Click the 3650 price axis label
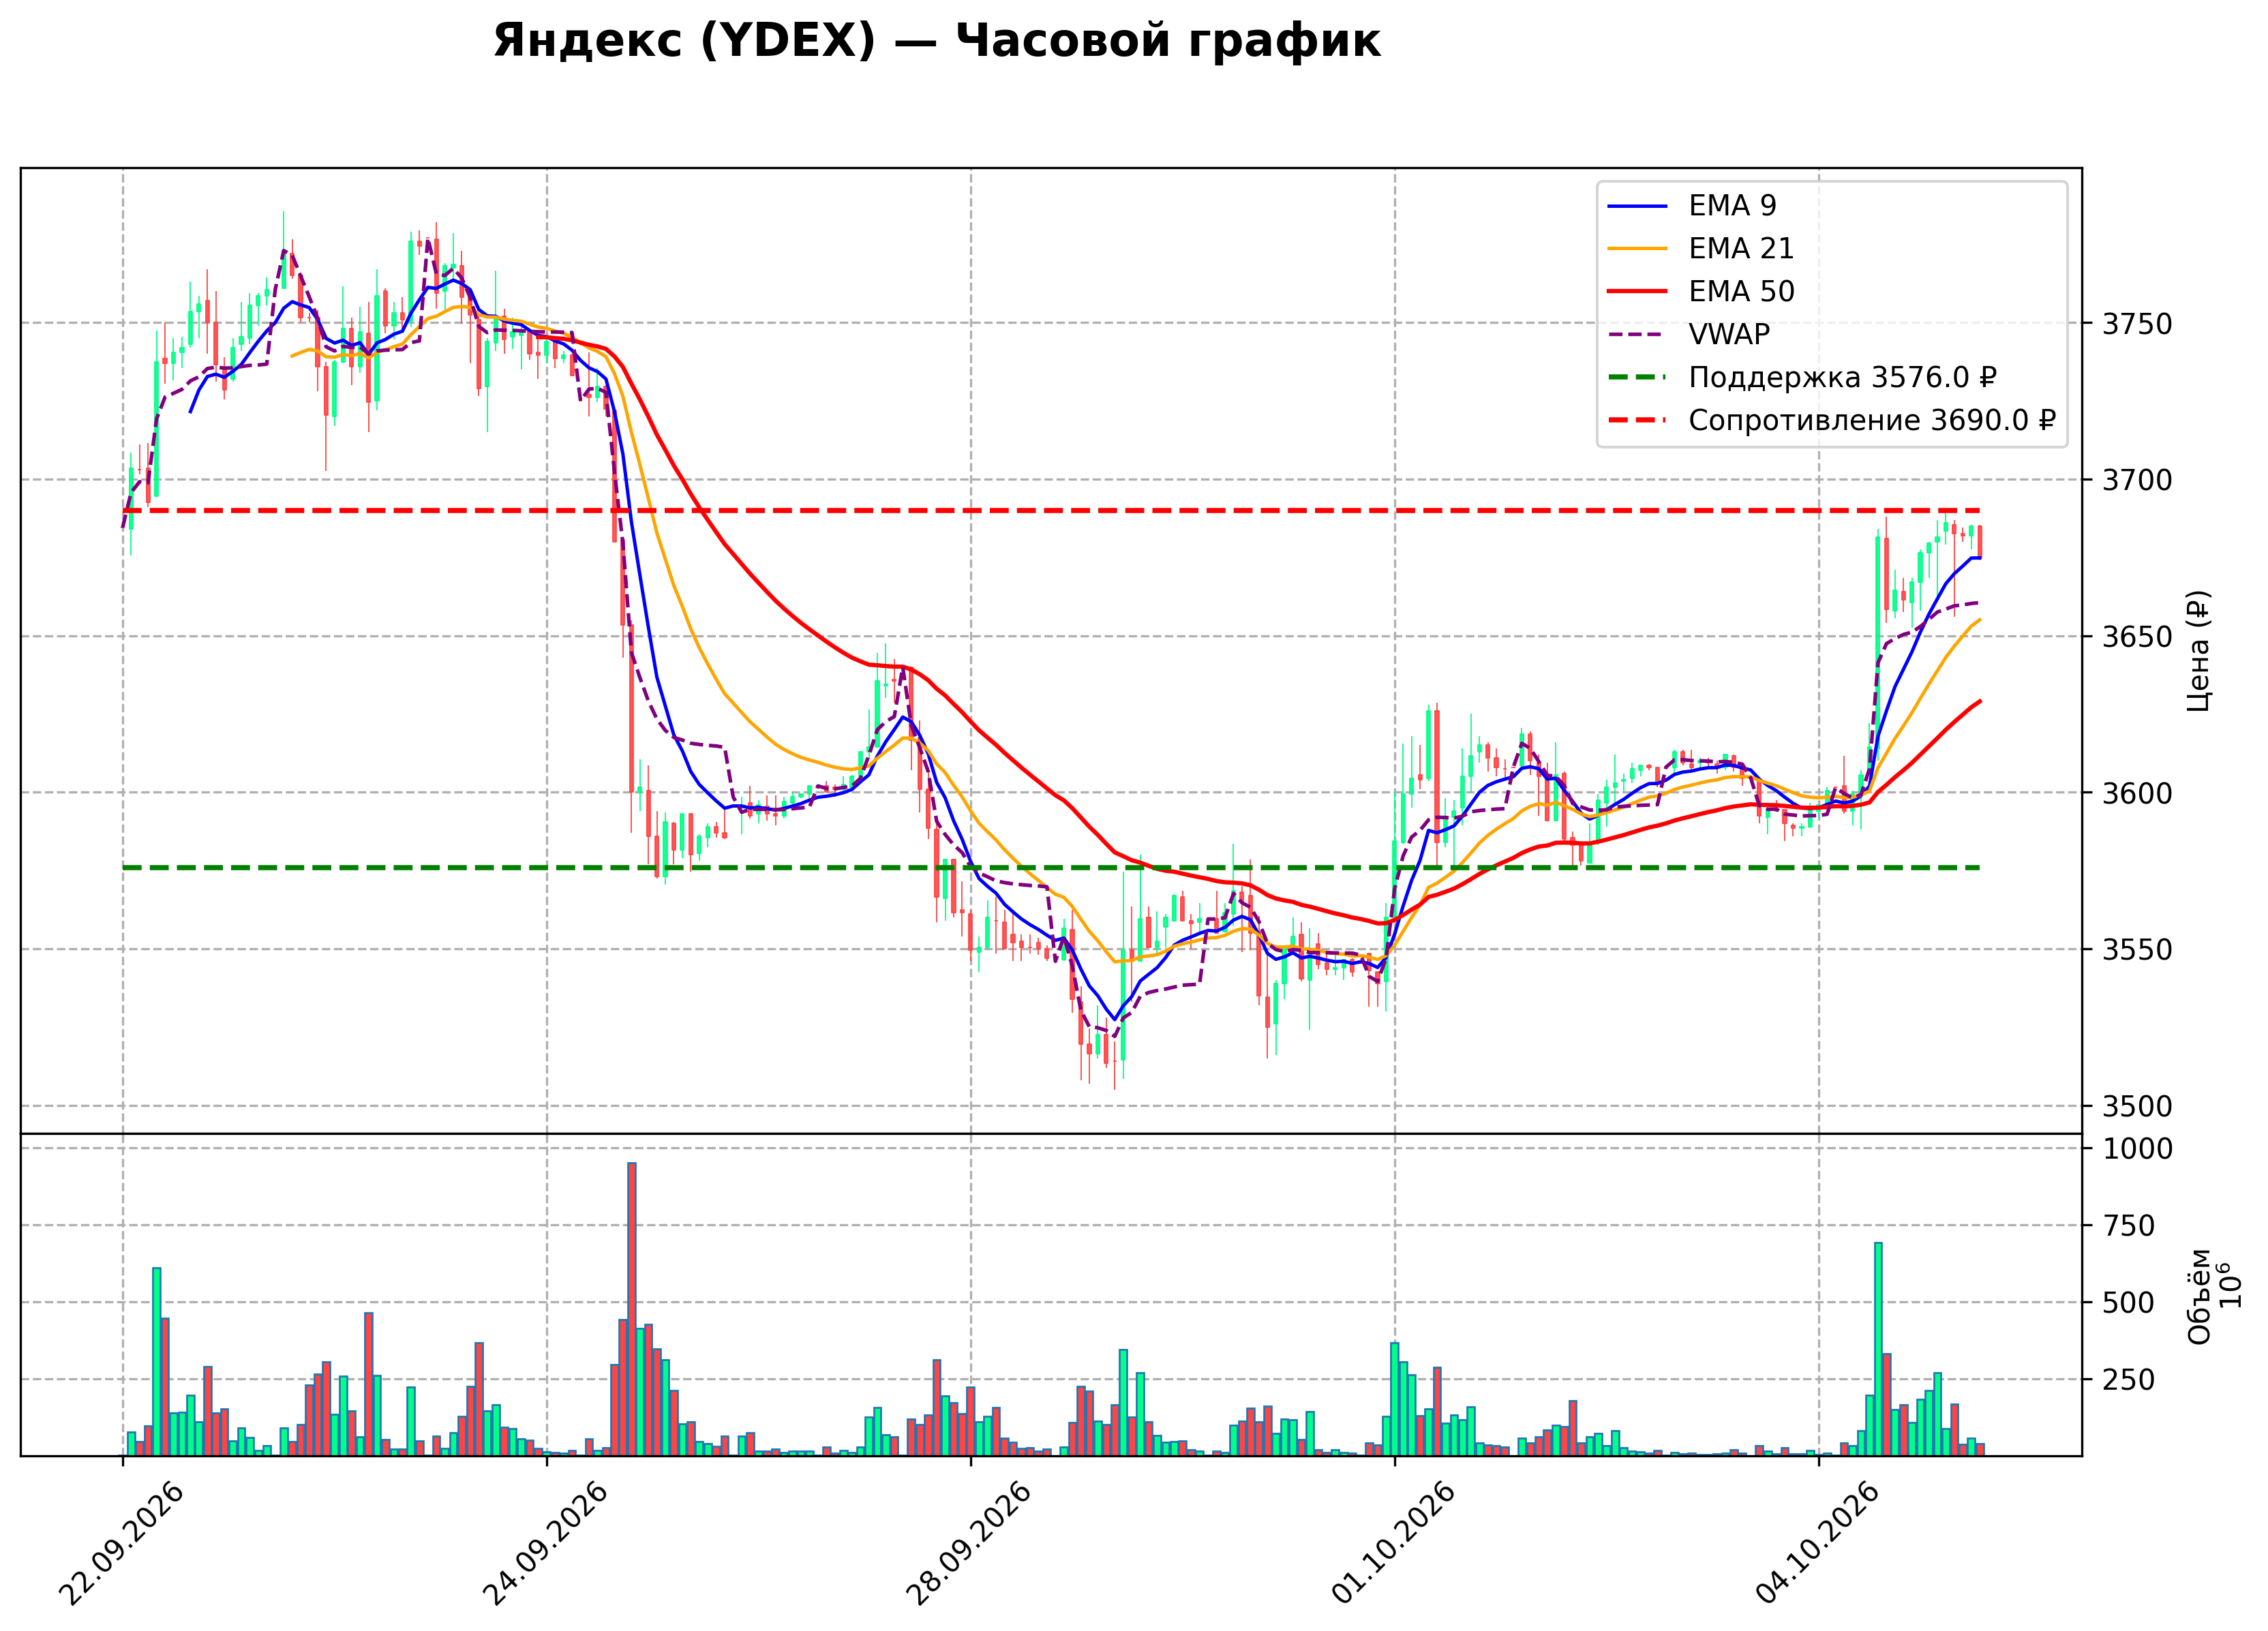2268x1631 pixels. pyautogui.click(x=2137, y=637)
